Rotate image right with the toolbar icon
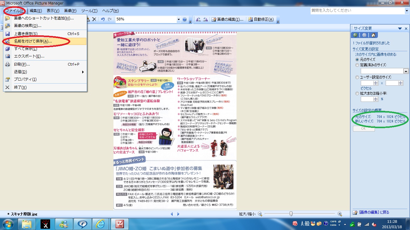Viewport: 410px width, 230px height. 205,19
